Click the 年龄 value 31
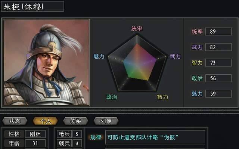Screen dimensions: 239x149 [x=35, y=143]
